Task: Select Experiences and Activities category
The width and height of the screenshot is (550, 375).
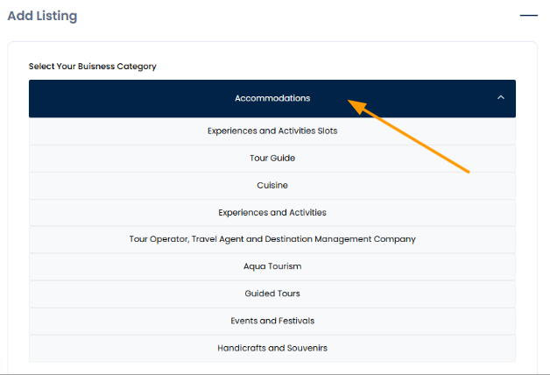Action: coord(271,212)
